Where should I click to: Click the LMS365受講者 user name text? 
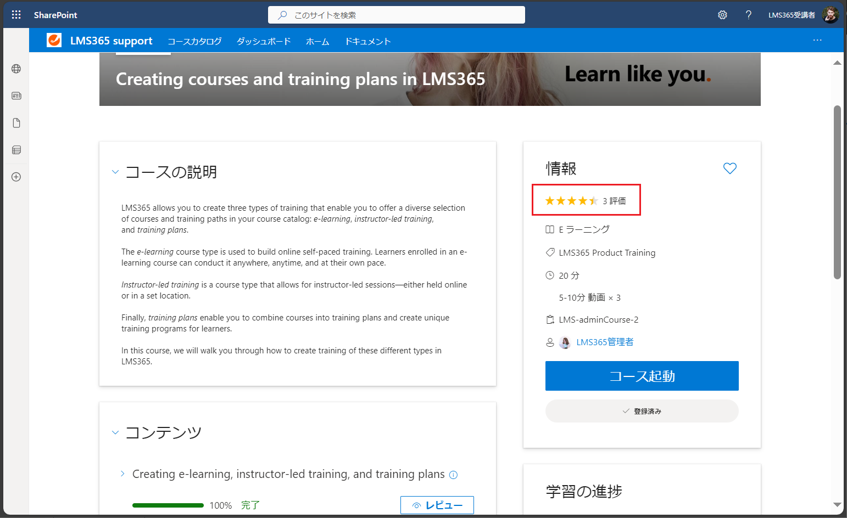click(792, 15)
